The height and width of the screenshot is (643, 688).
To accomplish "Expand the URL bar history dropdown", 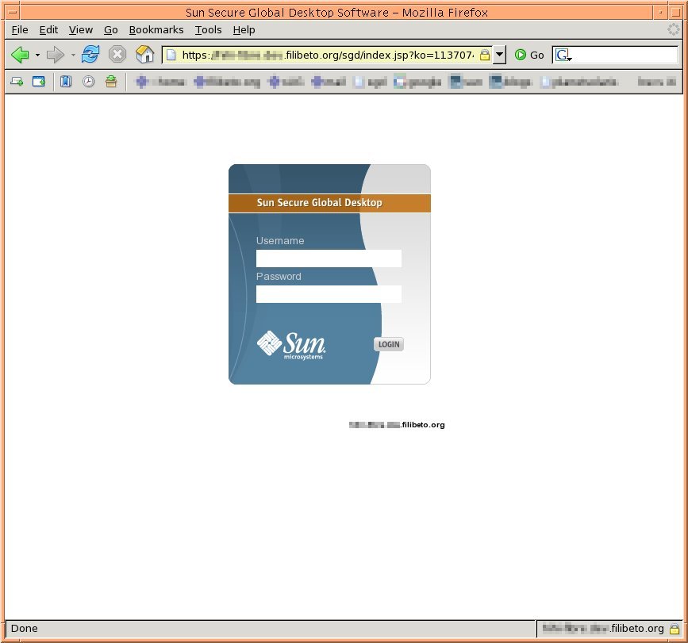I will click(500, 55).
